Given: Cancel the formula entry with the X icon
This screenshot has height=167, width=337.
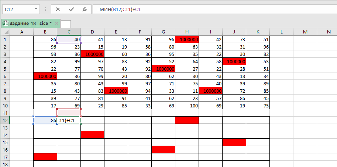Looking at the screenshot, I should pyautogui.click(x=58, y=9).
